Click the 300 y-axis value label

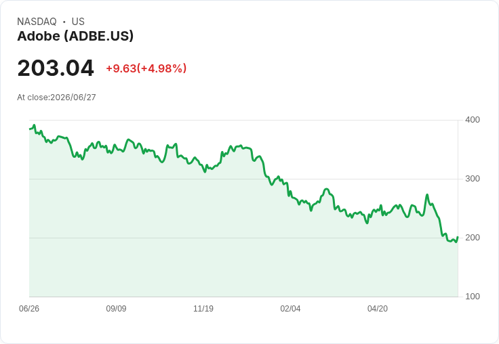tap(473, 179)
